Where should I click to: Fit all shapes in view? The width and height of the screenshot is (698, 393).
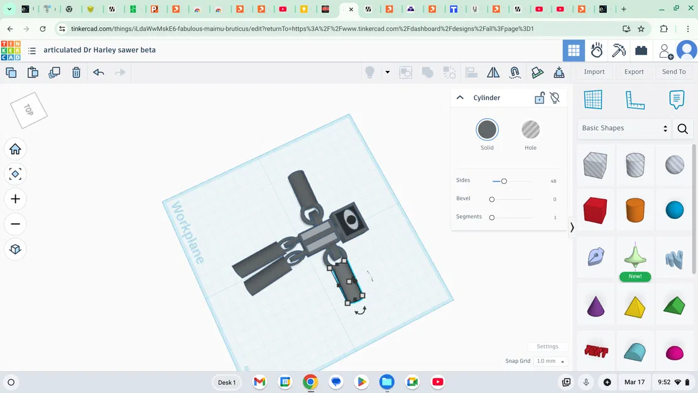(x=16, y=174)
